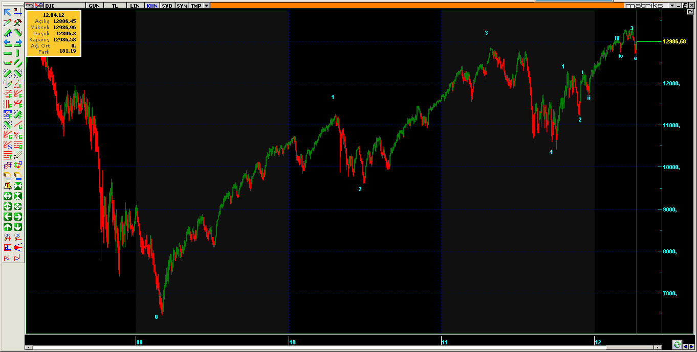Click the green left arrow icon
This screenshot has height=352, width=697.
pos(8,217)
